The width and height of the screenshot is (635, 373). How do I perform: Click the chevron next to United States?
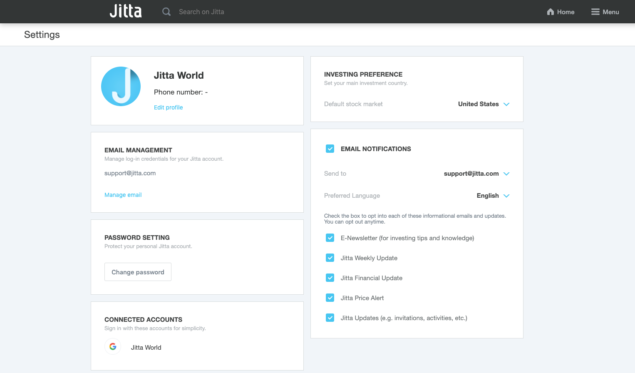click(x=506, y=104)
